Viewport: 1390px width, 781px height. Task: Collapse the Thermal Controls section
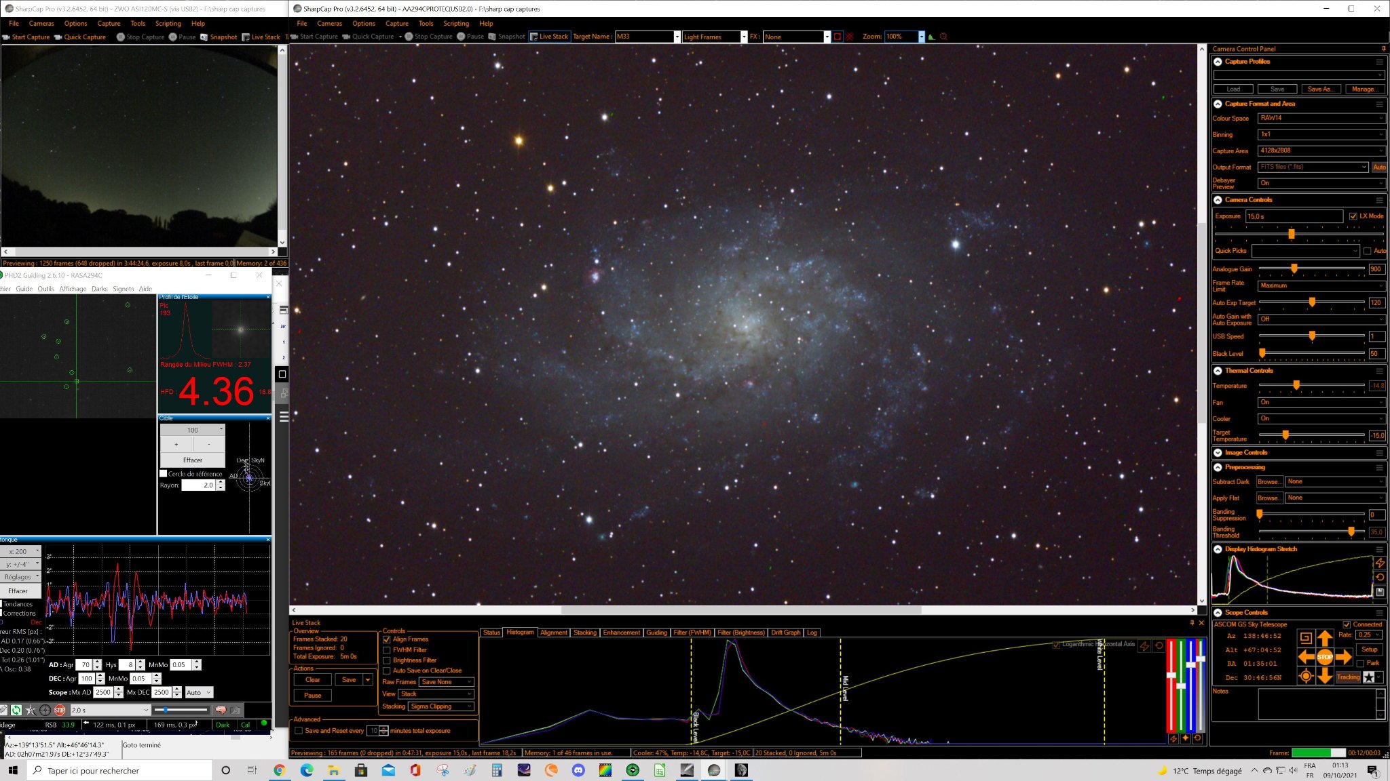(x=1218, y=371)
